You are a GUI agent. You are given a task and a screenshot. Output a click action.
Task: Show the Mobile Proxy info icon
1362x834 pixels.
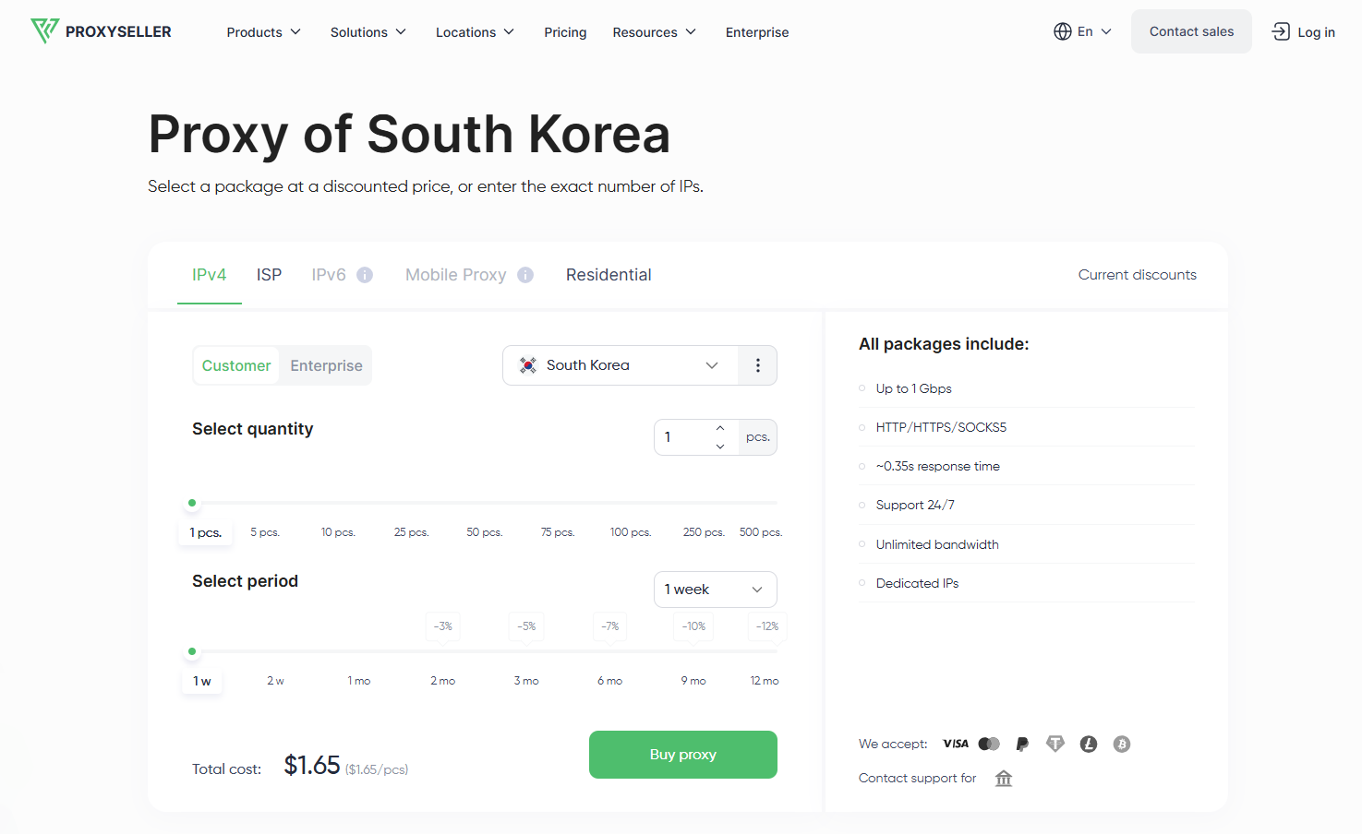pyautogui.click(x=525, y=275)
